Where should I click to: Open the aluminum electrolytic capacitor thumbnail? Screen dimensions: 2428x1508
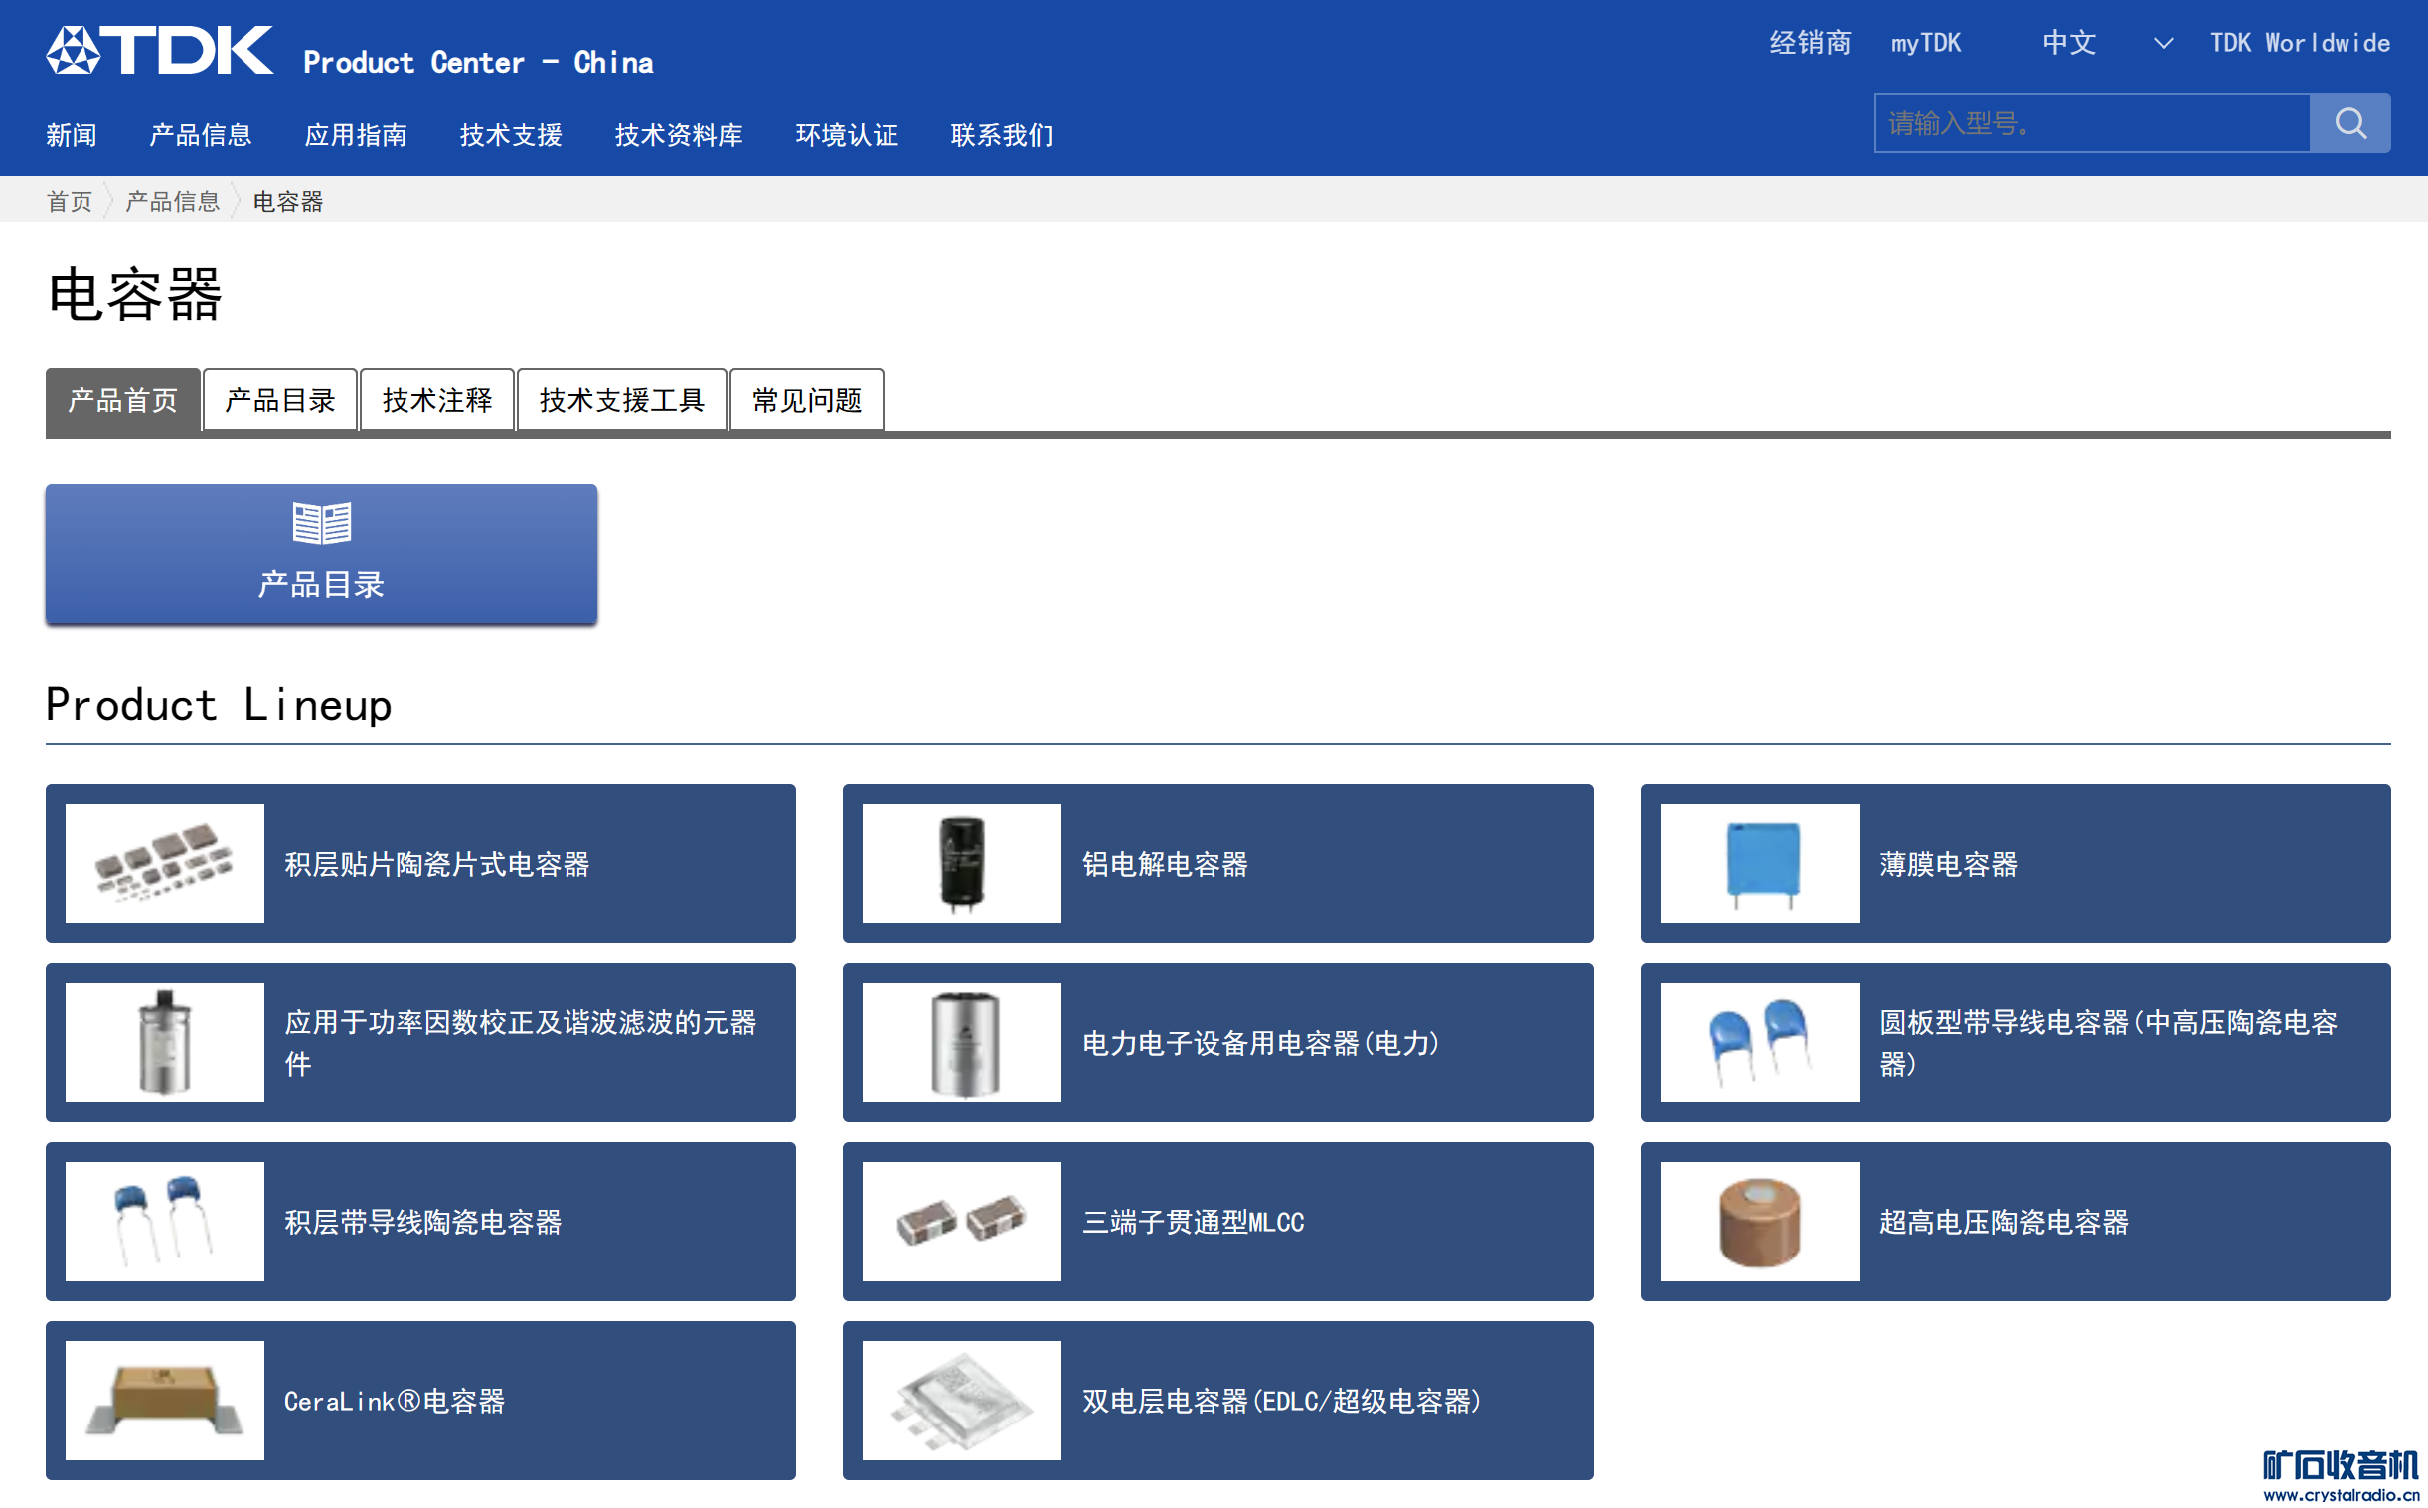[x=961, y=864]
